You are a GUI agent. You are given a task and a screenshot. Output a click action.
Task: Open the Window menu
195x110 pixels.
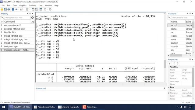48,5
